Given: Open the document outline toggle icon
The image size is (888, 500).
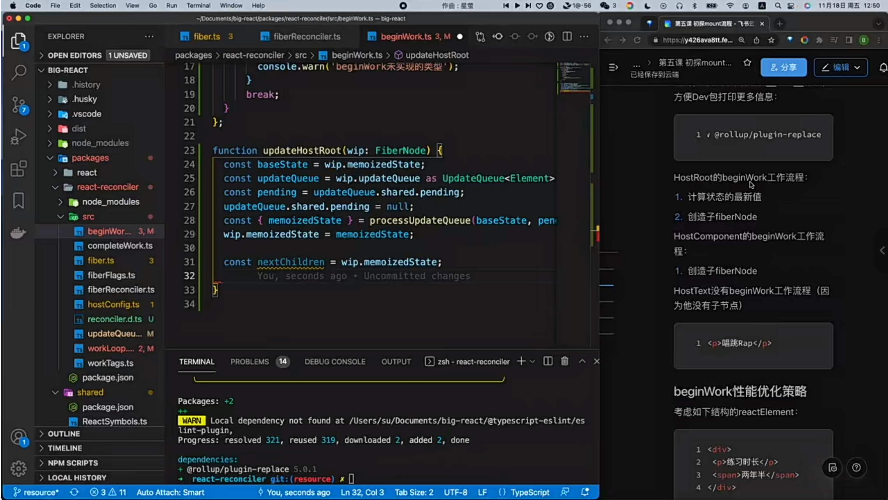Looking at the screenshot, I should coord(613,67).
